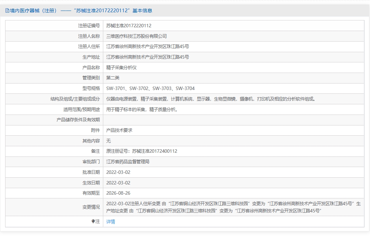Click the 附件 label
The height and width of the screenshot is (240, 370).
pyautogui.click(x=95, y=130)
